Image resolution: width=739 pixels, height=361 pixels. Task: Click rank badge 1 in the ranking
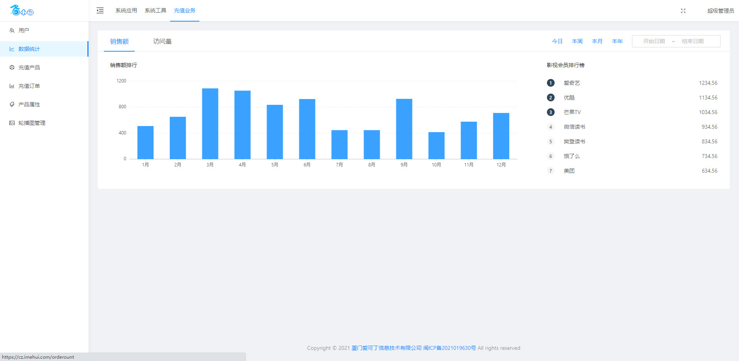[551, 83]
